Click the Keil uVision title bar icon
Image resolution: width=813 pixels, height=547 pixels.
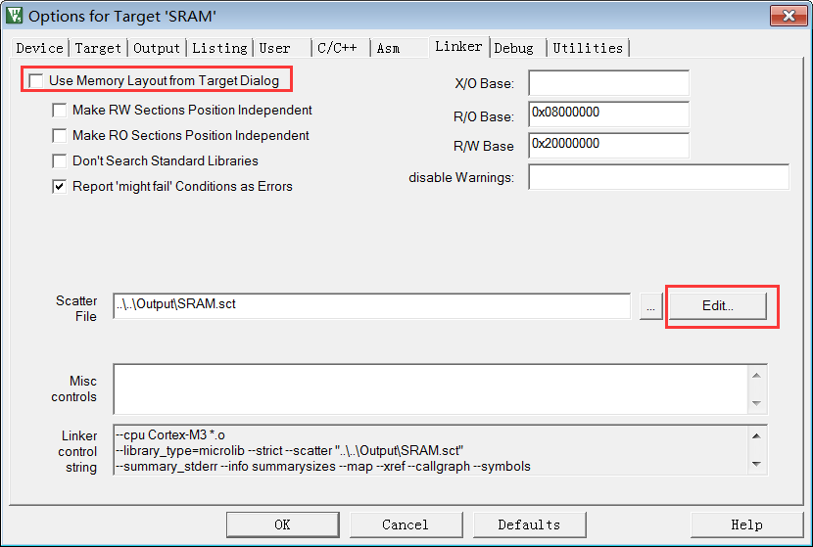[15, 16]
